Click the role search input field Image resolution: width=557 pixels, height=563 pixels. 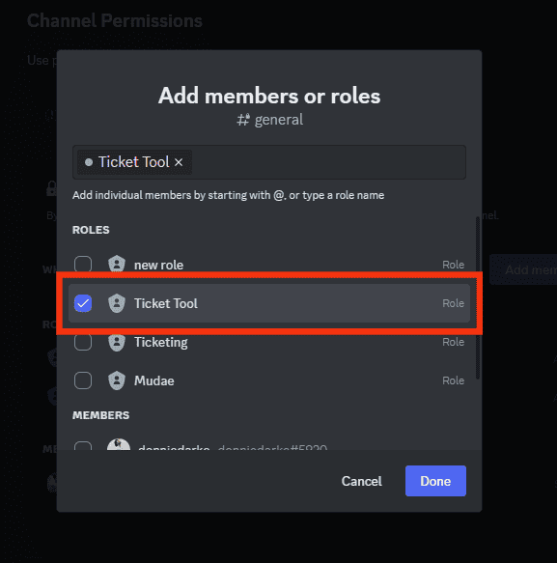pyautogui.click(x=269, y=162)
